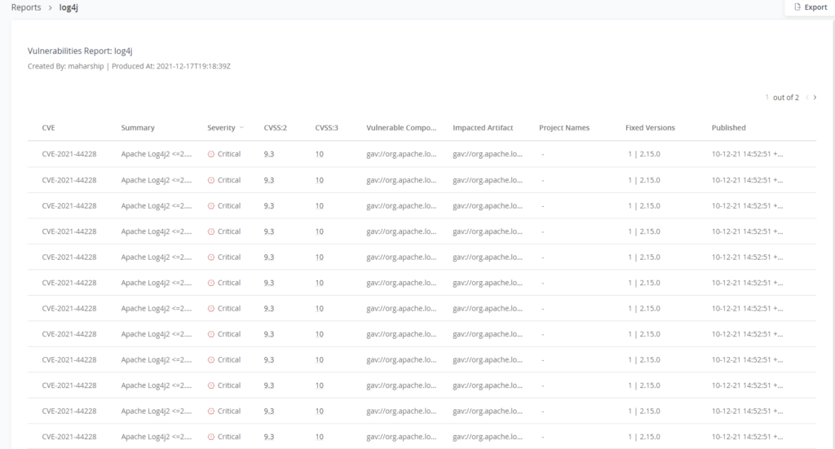Viewport: 835px width, 449px height.
Task: Sort by the Published column header
Action: 728,128
